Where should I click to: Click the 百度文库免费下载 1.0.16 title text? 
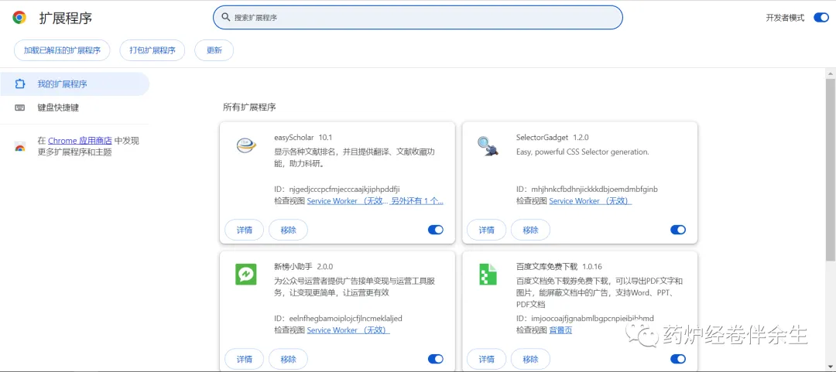(x=559, y=266)
